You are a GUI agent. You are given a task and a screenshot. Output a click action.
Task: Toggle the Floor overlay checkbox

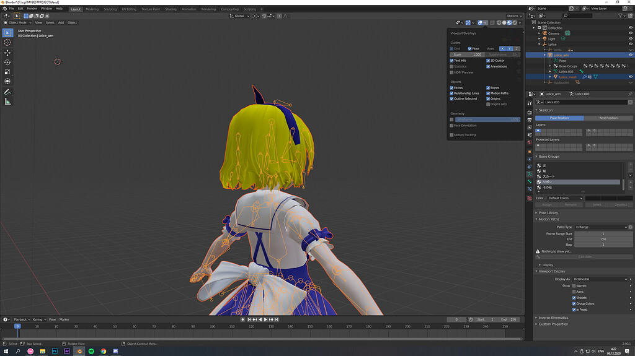[x=470, y=48]
